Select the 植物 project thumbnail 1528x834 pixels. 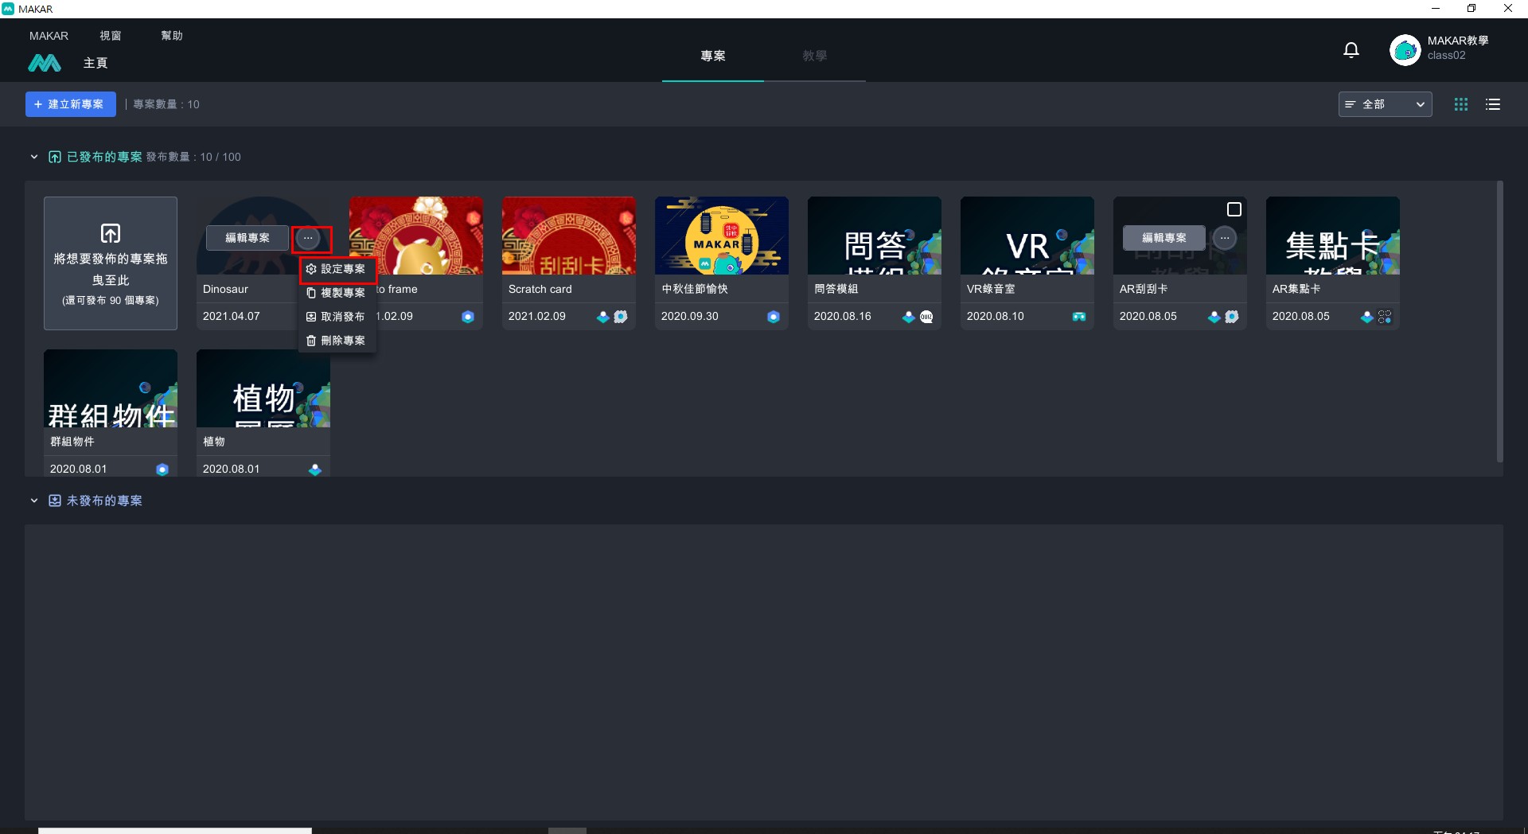[263, 388]
